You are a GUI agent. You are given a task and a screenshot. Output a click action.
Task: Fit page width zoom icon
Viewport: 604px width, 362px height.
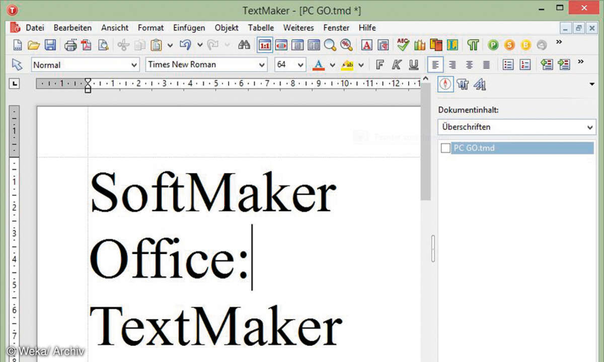(x=281, y=45)
